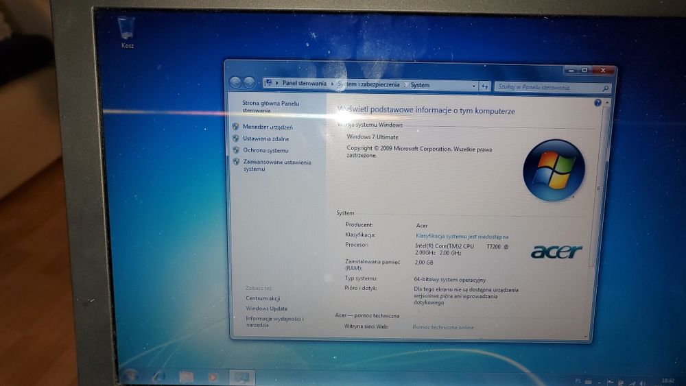This screenshot has width=686, height=386.
Task: Click shield icon next to Ustawienia zdalne
Action: point(235,138)
